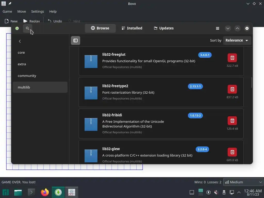Click version badge 1.0.13-2
264x198 pixels.
pyautogui.click(x=195, y=115)
